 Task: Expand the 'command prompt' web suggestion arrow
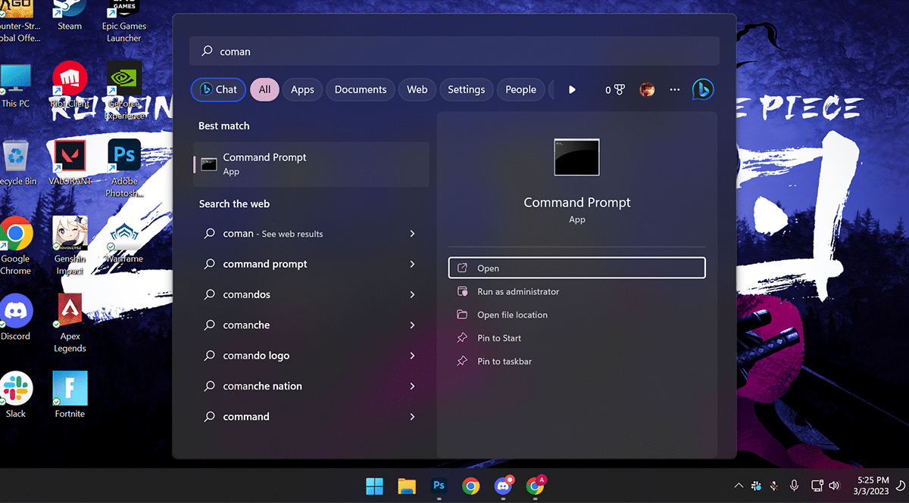tap(412, 264)
